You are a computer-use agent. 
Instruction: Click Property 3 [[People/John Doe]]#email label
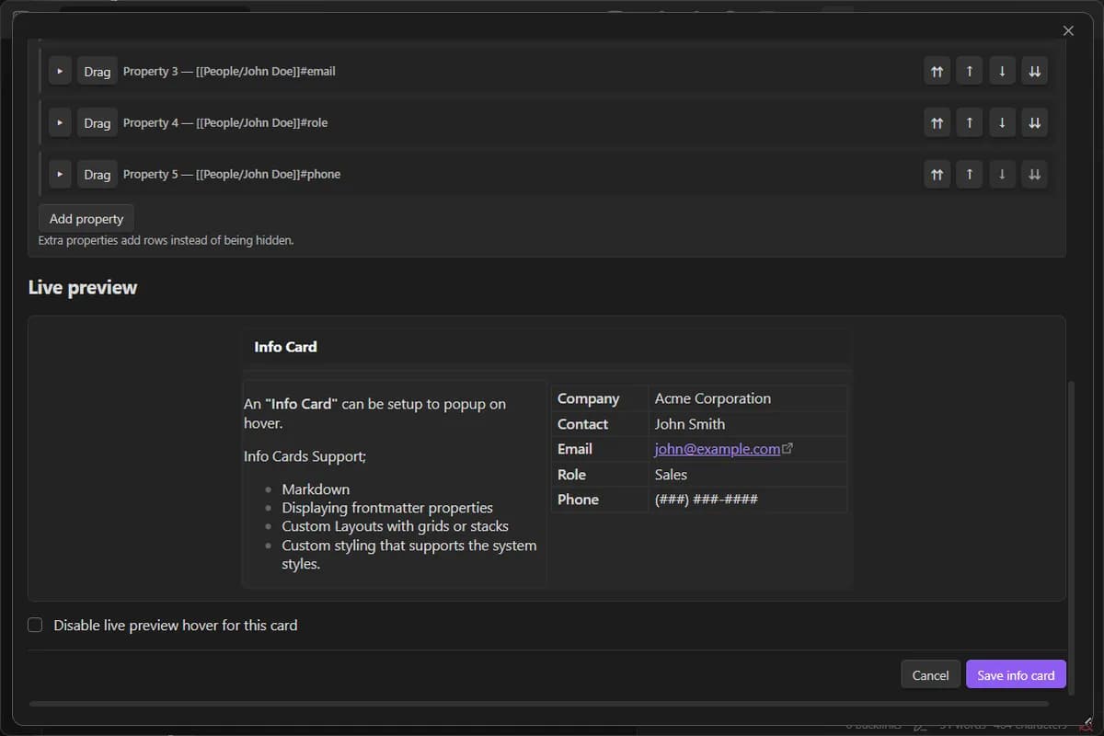tap(229, 71)
